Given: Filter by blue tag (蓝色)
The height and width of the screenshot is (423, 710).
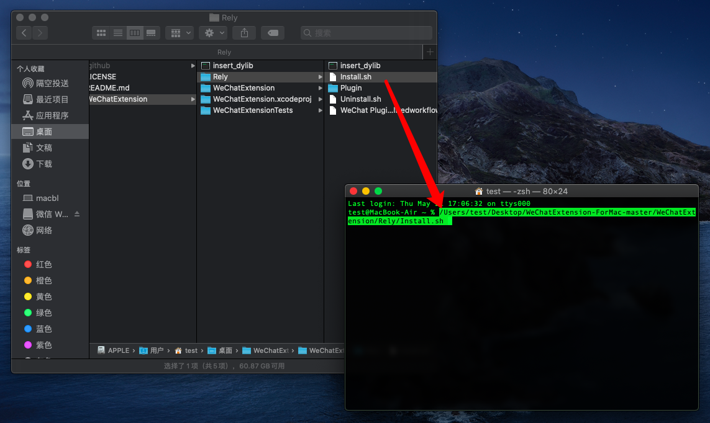Looking at the screenshot, I should click(x=38, y=329).
